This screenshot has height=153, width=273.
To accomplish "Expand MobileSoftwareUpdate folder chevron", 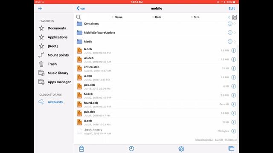I will (235, 32).
